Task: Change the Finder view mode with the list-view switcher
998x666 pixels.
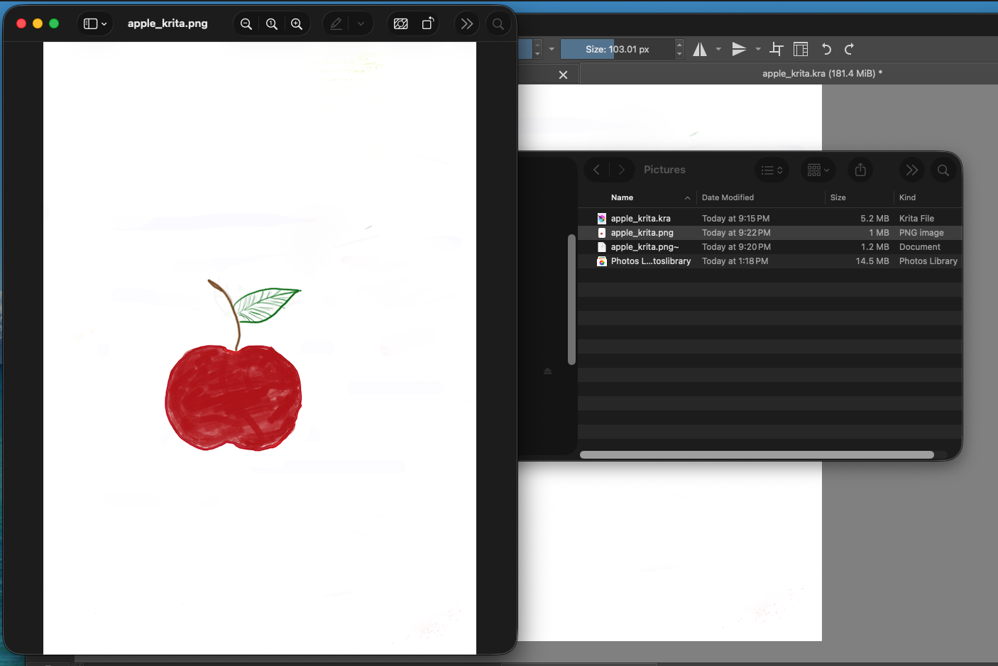Action: 772,170
